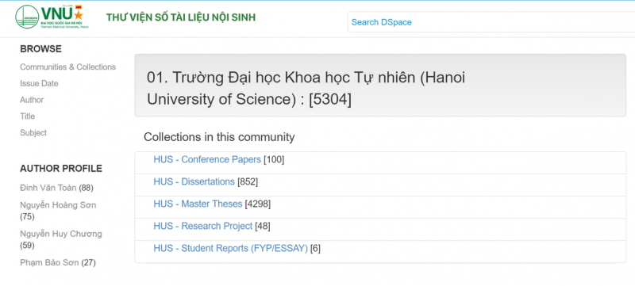This screenshot has height=286, width=635.
Task: Click the Trường Đại học Khoa học Tự nhiên heading
Action: (306, 88)
